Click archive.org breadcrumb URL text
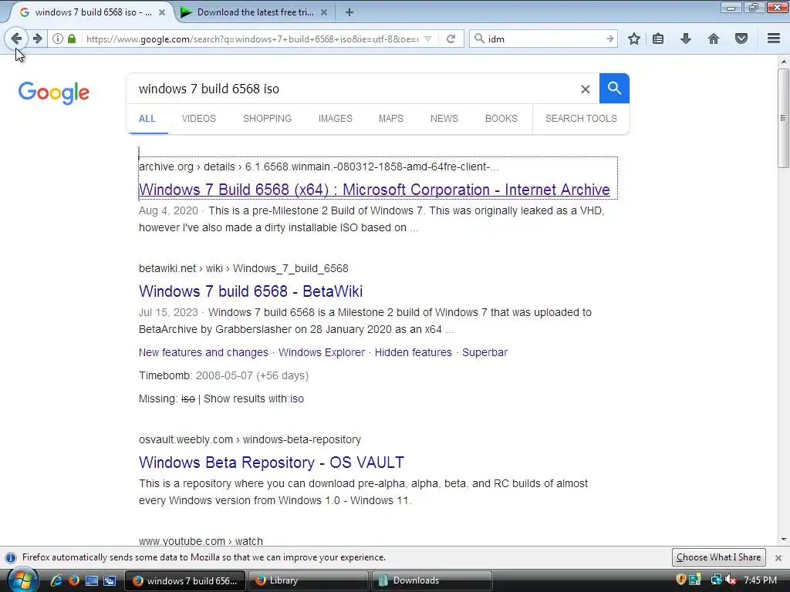The image size is (790, 592). pyautogui.click(x=319, y=166)
